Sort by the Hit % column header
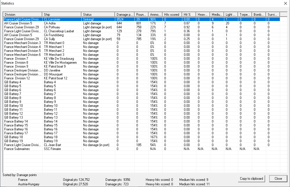Image resolution: width=290 pixels, height=187 pixels. pos(189,15)
